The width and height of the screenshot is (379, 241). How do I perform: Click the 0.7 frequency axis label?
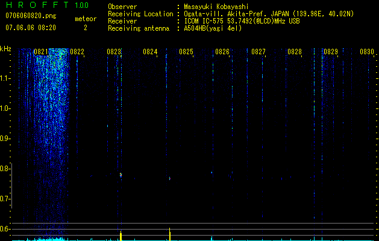coord(5,199)
